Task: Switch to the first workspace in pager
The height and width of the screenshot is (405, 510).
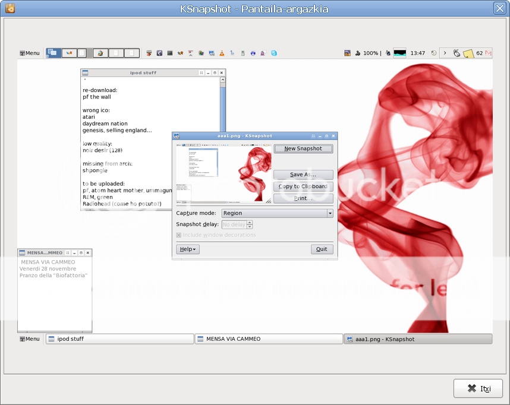Action: click(53, 53)
